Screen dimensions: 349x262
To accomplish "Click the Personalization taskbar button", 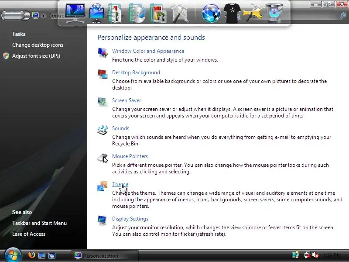I will pos(105,255).
